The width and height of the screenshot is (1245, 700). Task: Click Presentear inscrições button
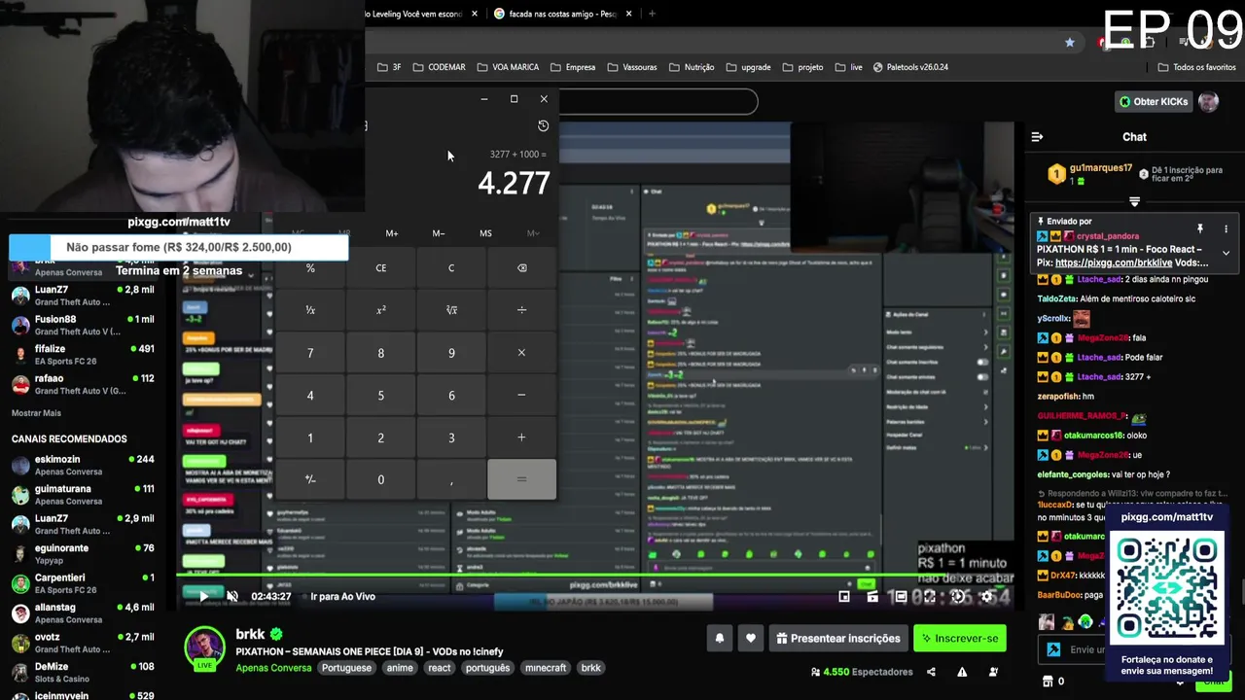[837, 638]
